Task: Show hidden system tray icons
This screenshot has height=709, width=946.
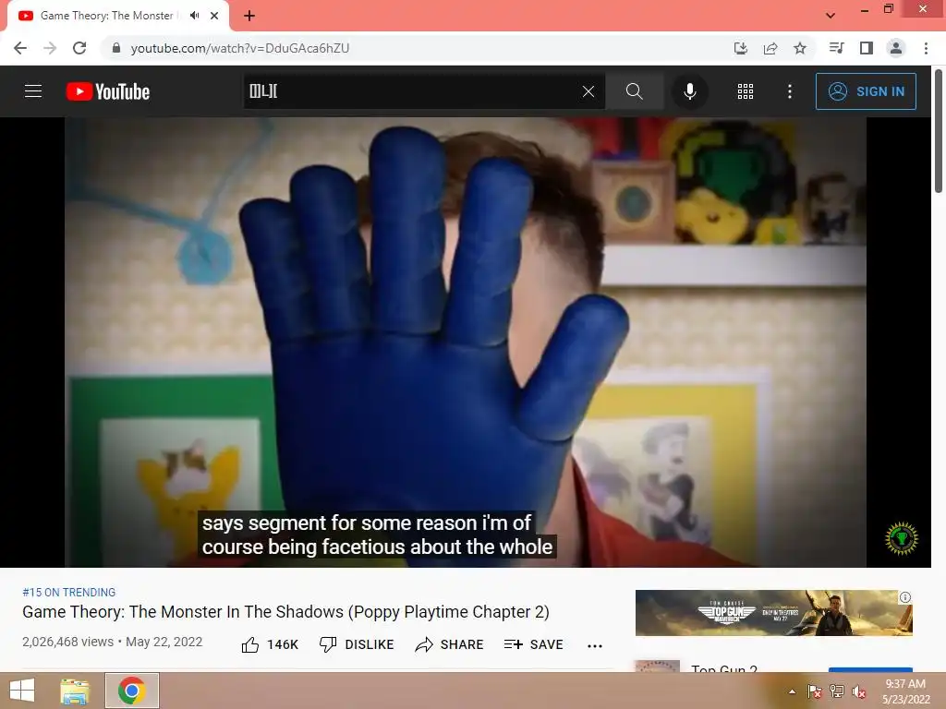Action: coord(792,691)
